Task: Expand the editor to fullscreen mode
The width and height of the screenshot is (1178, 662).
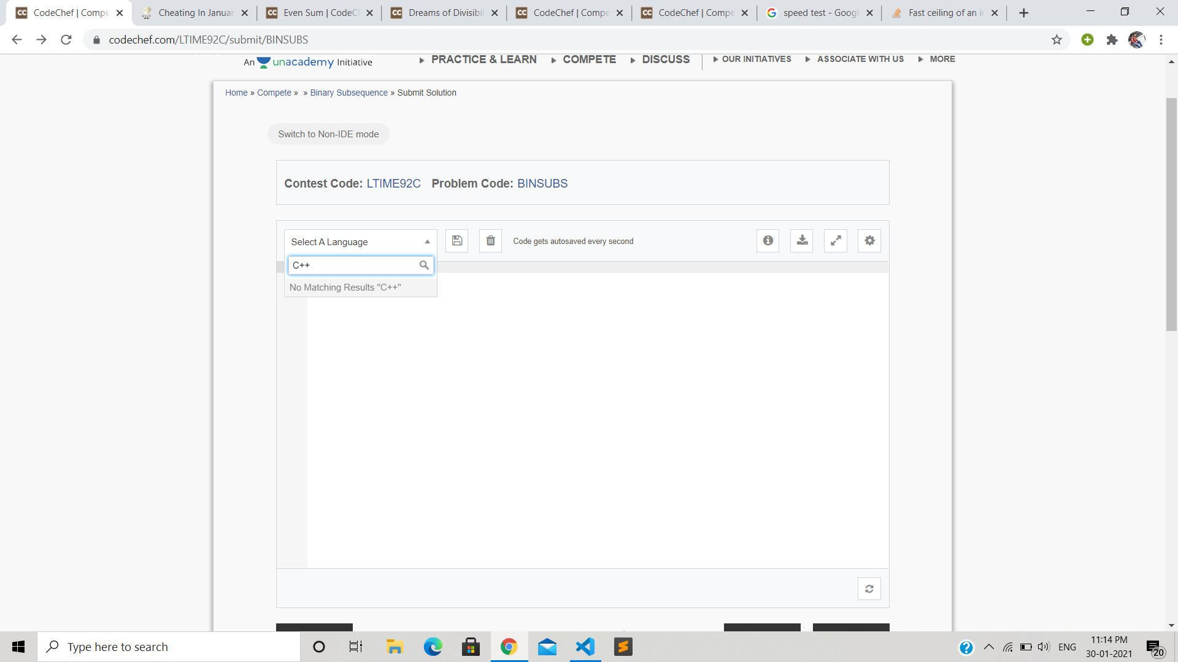Action: pos(835,240)
